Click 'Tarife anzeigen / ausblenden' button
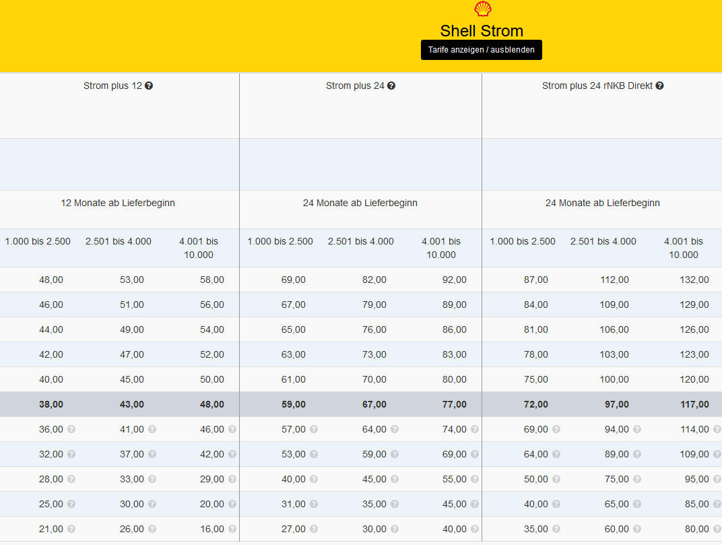Viewport: 722px width, 545px height. pyautogui.click(x=481, y=50)
